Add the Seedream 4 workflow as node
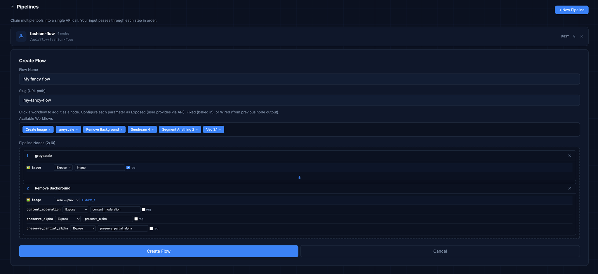This screenshot has width=598, height=274. [142, 129]
